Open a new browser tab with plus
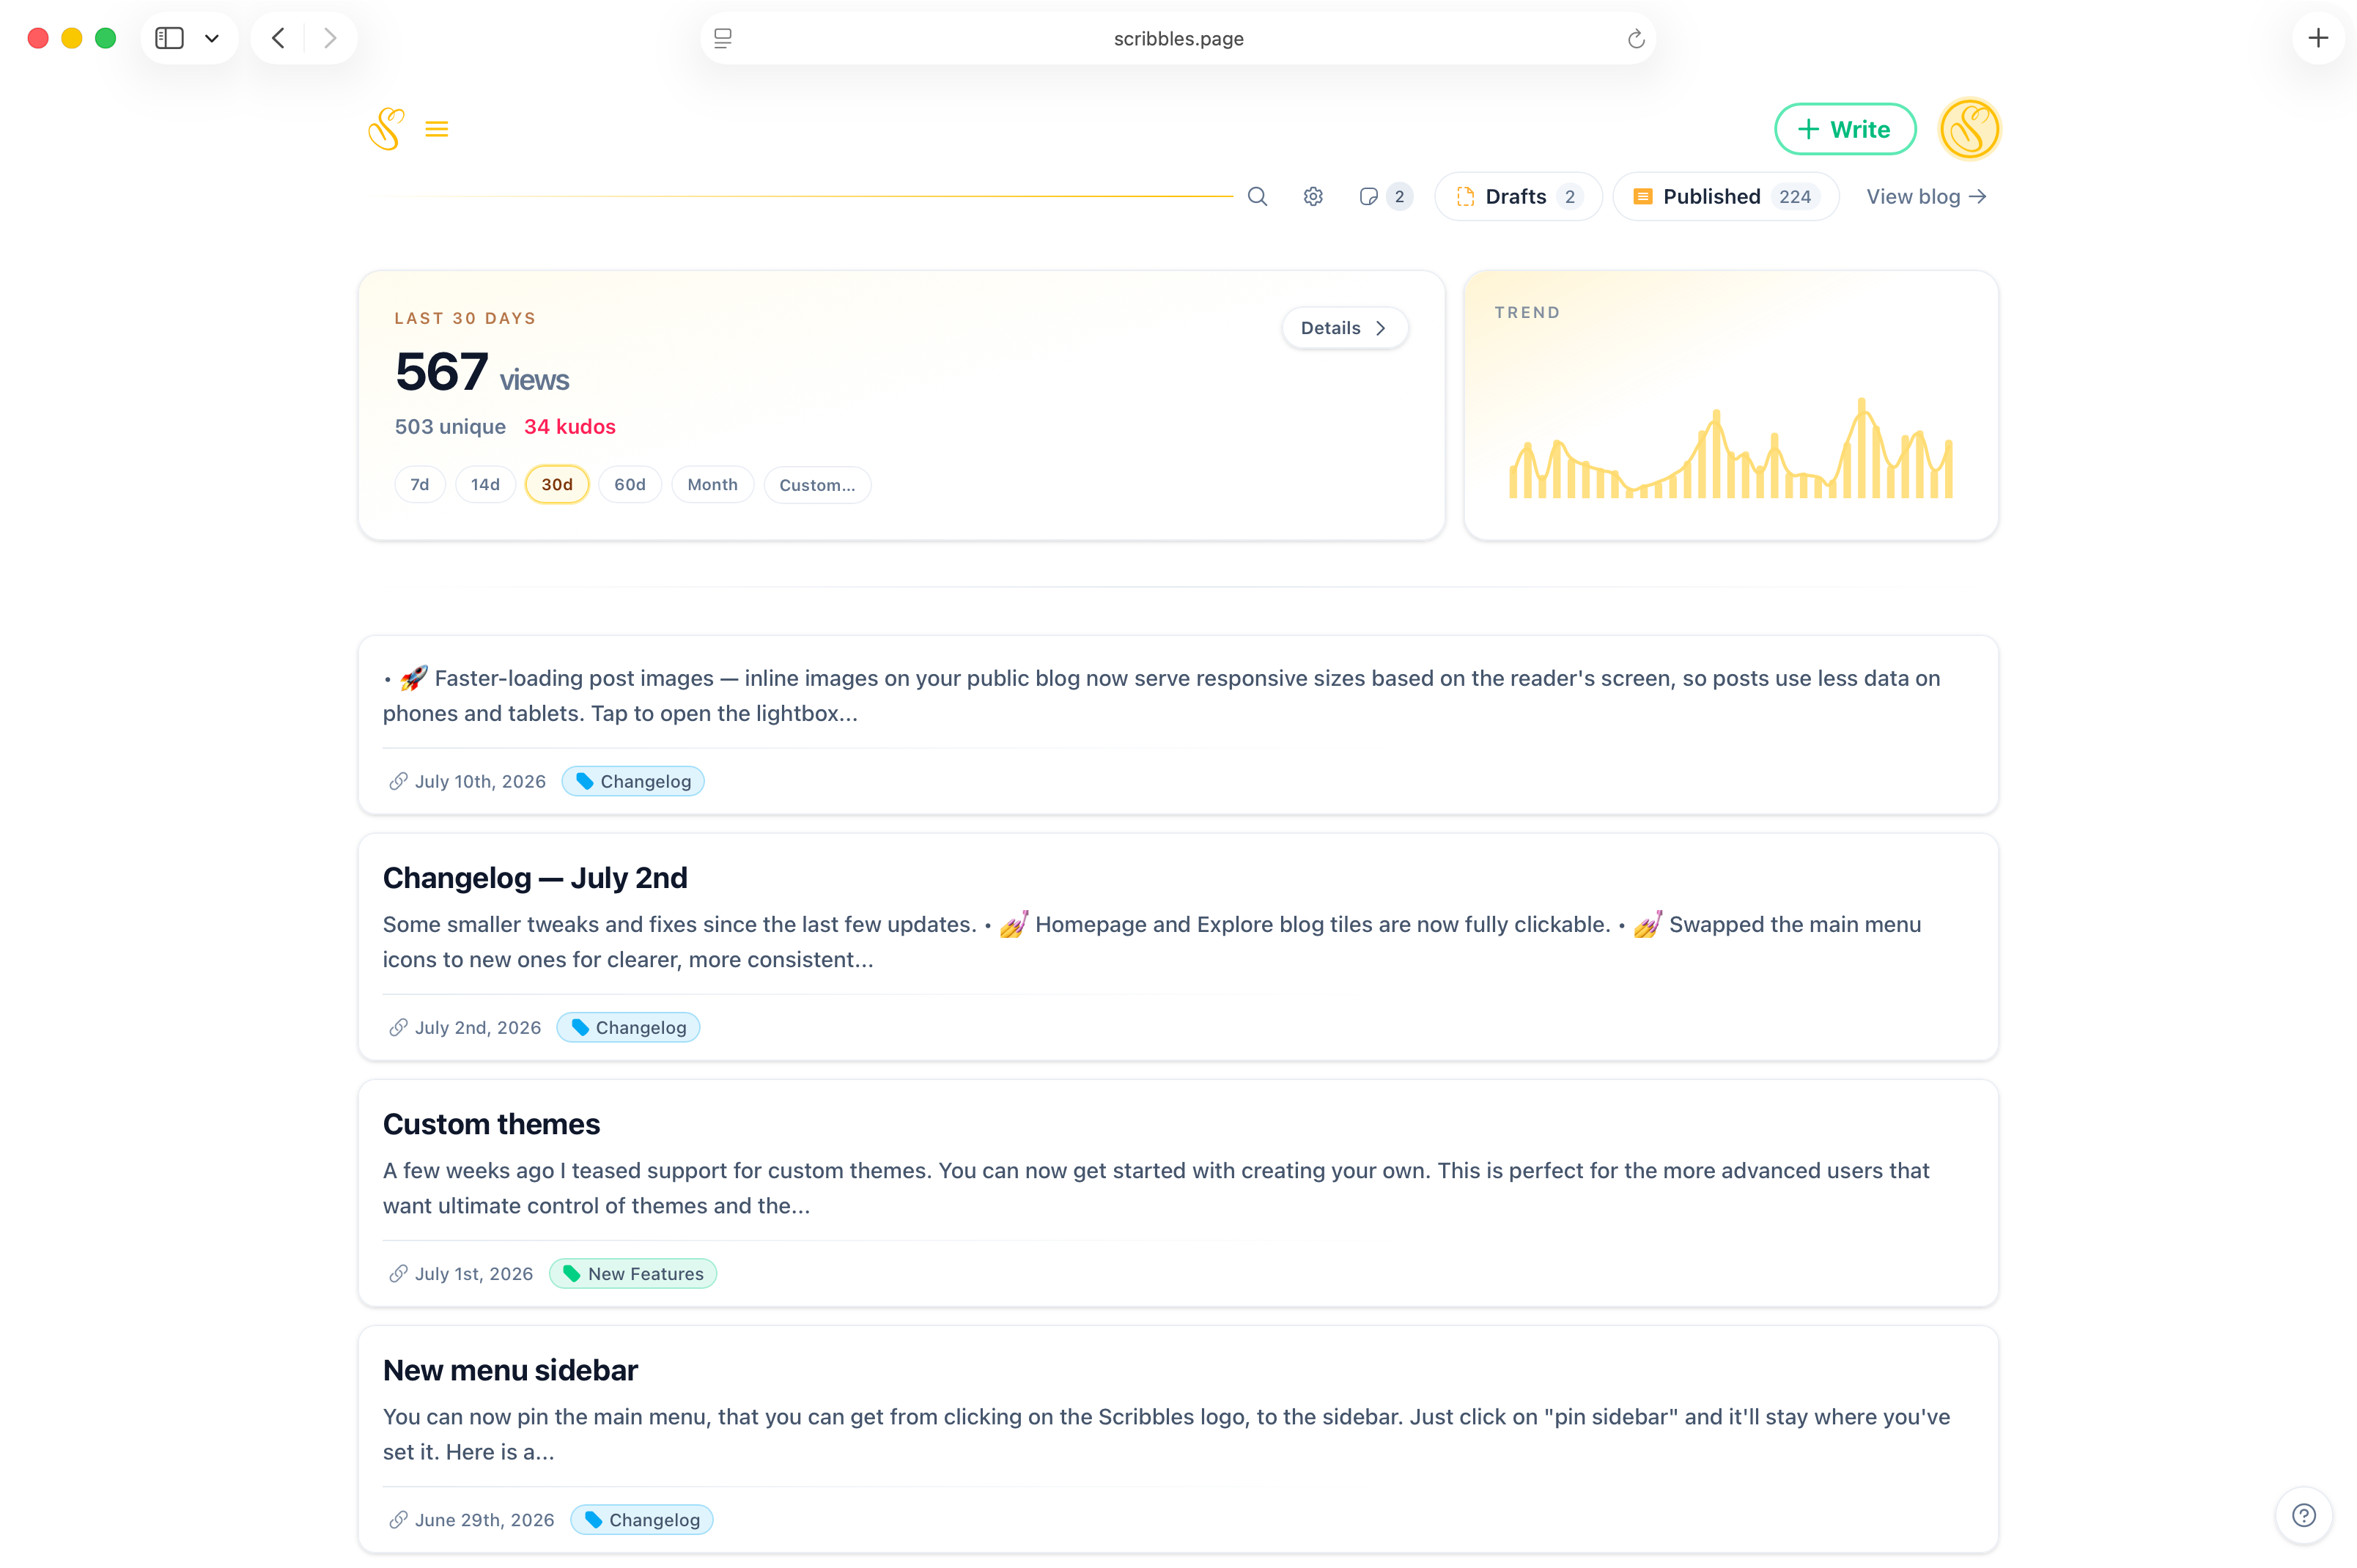2357x1568 pixels. 2318,38
